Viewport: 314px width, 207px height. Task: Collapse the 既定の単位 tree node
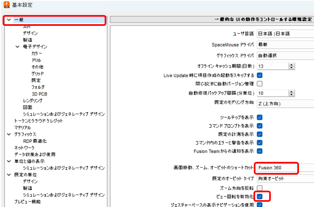pyautogui.click(x=9, y=175)
